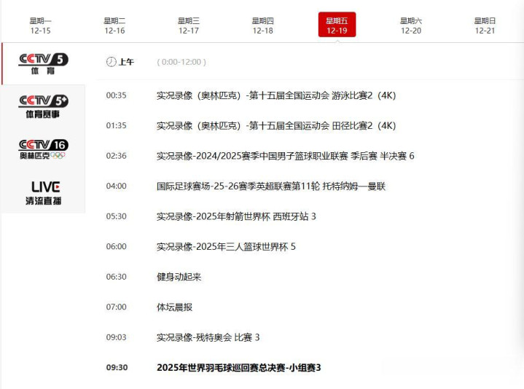Switch to 星期日 12-21 tab
The height and width of the screenshot is (389, 524).
pos(485,25)
